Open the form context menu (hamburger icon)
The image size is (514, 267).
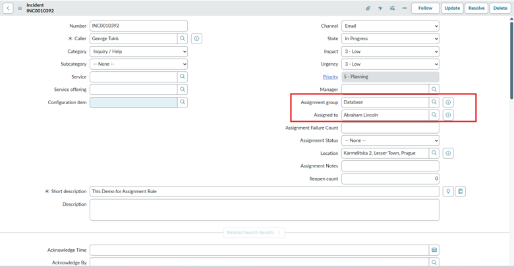[20, 8]
